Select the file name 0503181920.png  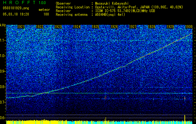pos(16,8)
